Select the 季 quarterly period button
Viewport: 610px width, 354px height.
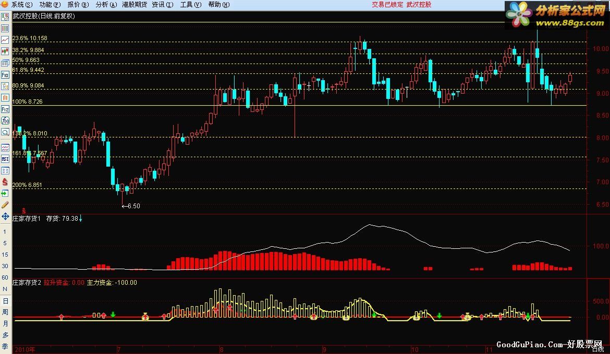[5, 346]
